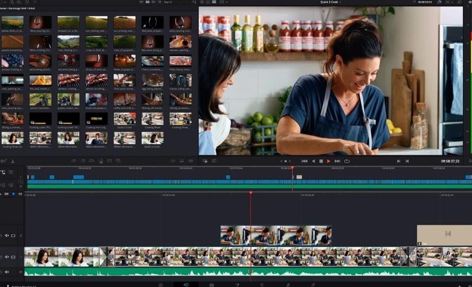The width and height of the screenshot is (472, 287).
Task: Click the jog wheel control below viewer
Action: click(286, 161)
